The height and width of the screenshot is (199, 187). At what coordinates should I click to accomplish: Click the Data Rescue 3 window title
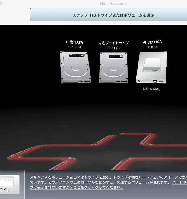pyautogui.click(x=113, y=3)
